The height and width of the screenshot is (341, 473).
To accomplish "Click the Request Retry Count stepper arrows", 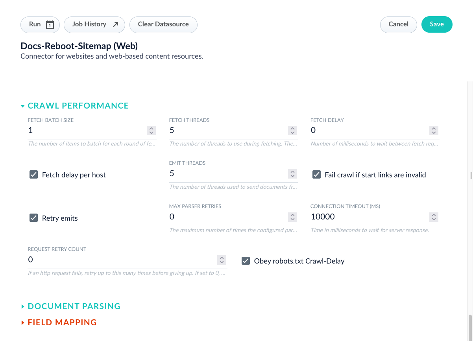I will pos(222,260).
